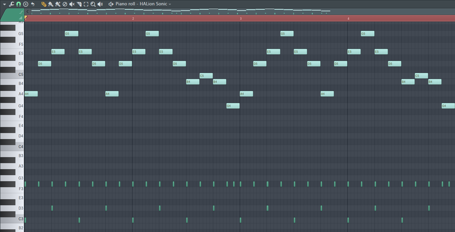The width and height of the screenshot is (455, 232).
Task: Pick the Playback scrub speaker tool
Action: click(x=100, y=4)
